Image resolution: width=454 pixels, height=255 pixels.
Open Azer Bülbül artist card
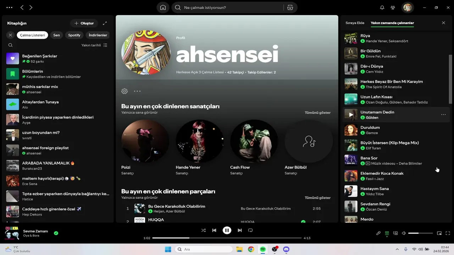309,147
